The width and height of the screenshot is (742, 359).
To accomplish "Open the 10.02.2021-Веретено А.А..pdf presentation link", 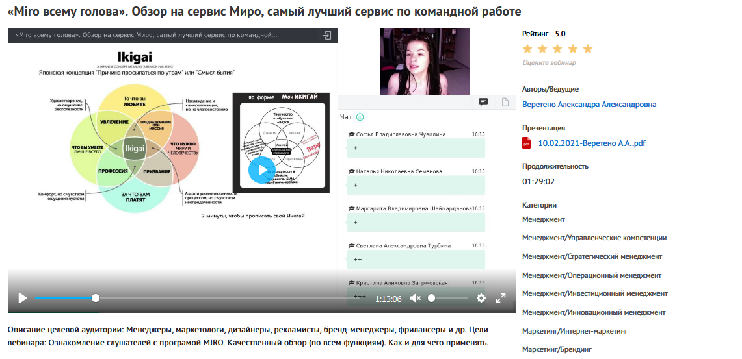I will [x=591, y=143].
